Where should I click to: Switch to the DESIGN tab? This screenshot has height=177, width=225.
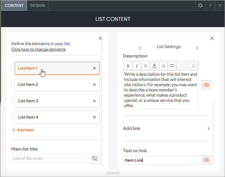coord(38,6)
